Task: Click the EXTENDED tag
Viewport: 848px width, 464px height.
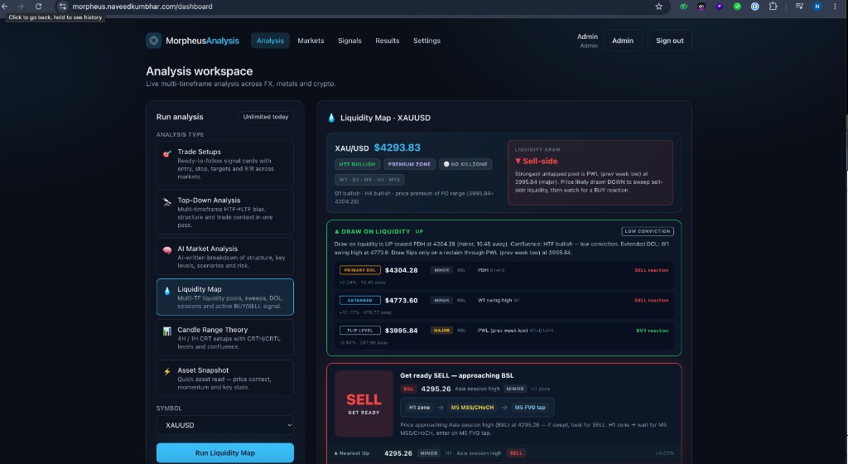Action: coord(359,300)
